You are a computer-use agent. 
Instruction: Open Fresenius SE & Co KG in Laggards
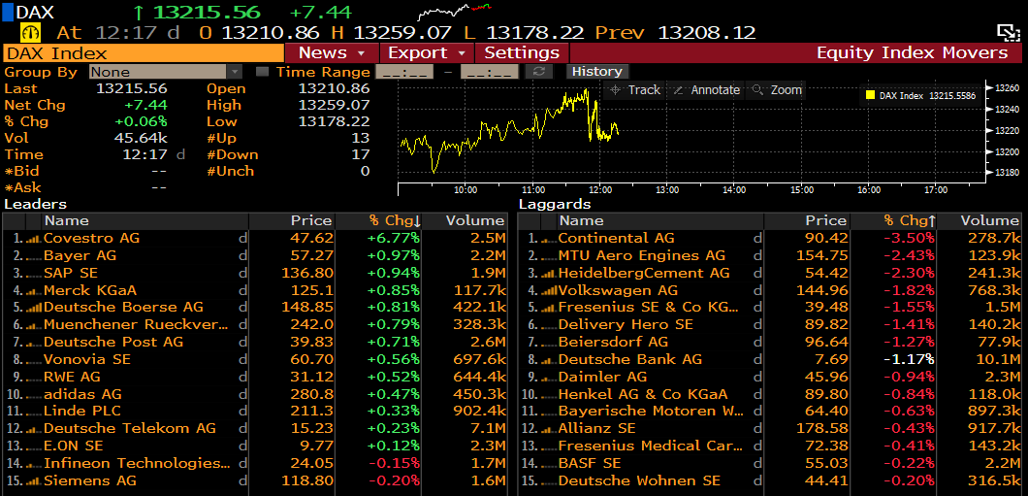coord(649,307)
